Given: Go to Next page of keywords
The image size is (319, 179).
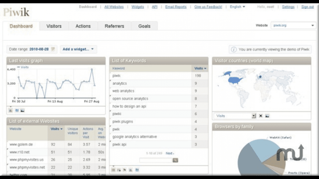Looking at the screenshot, I should (x=170, y=153).
